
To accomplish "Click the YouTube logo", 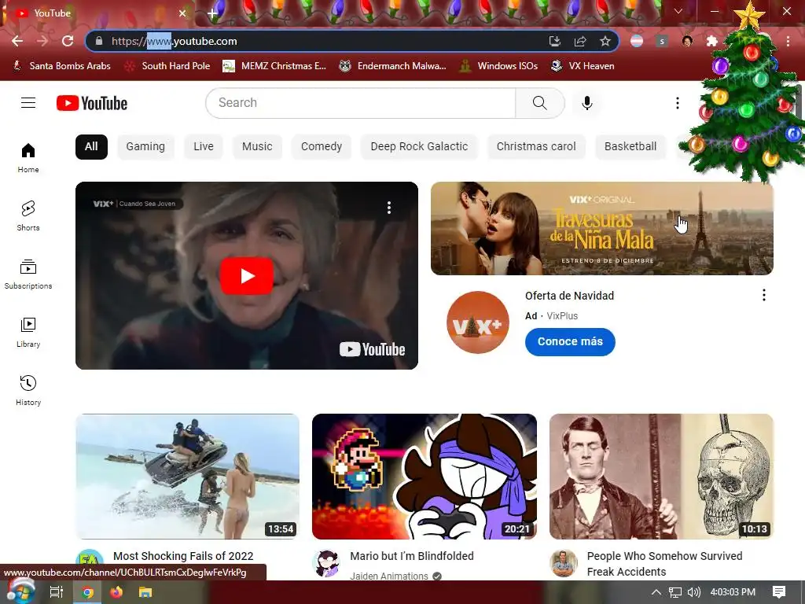I will pyautogui.click(x=92, y=103).
